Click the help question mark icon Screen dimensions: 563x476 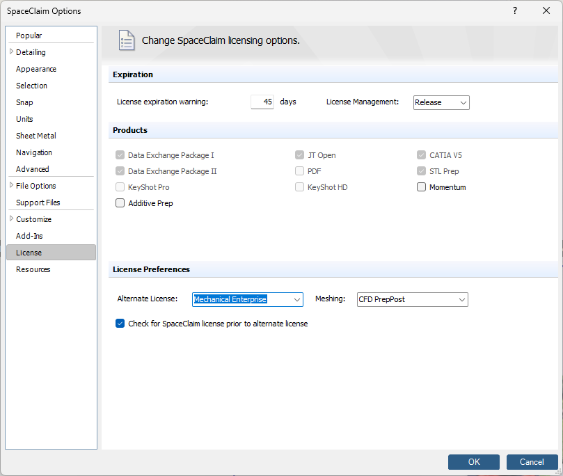(x=515, y=11)
